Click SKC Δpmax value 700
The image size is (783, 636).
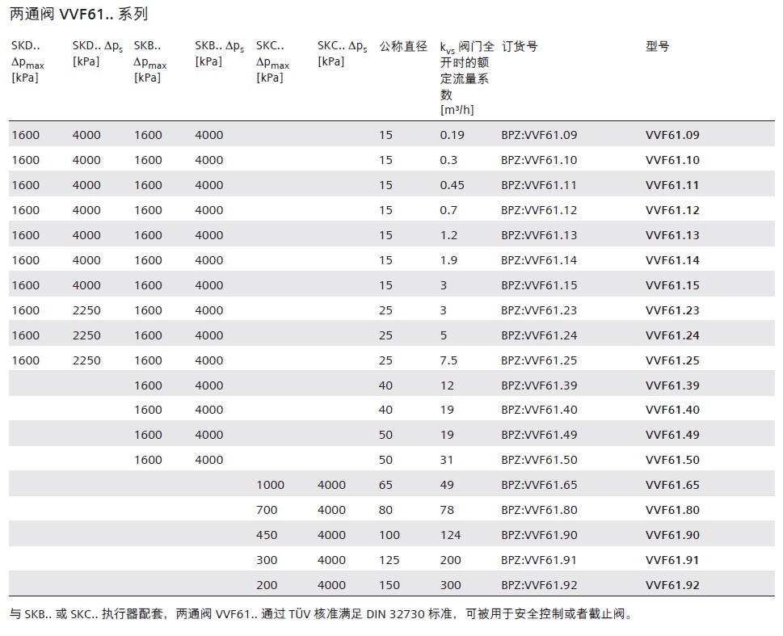267,510
